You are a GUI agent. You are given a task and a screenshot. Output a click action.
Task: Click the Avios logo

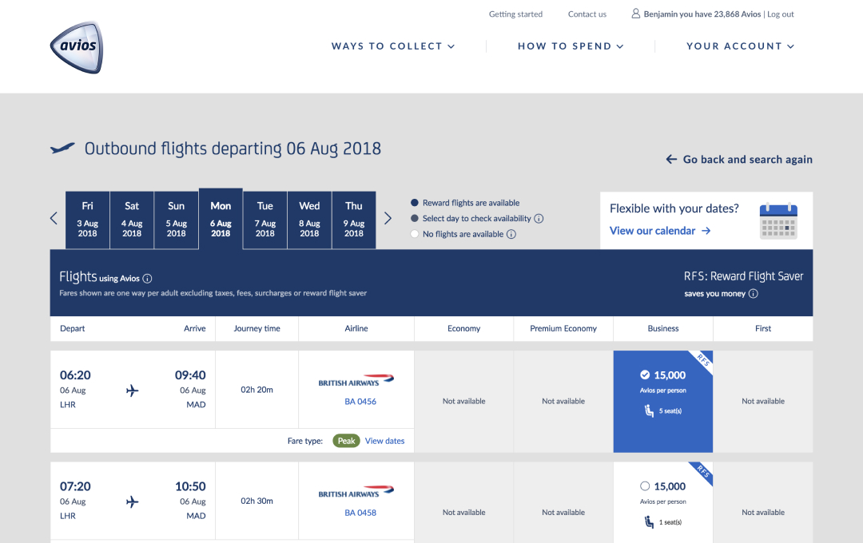(77, 46)
